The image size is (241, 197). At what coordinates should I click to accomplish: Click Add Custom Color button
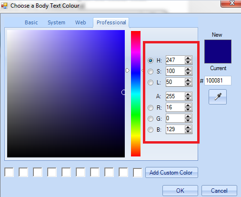pyautogui.click(x=171, y=172)
